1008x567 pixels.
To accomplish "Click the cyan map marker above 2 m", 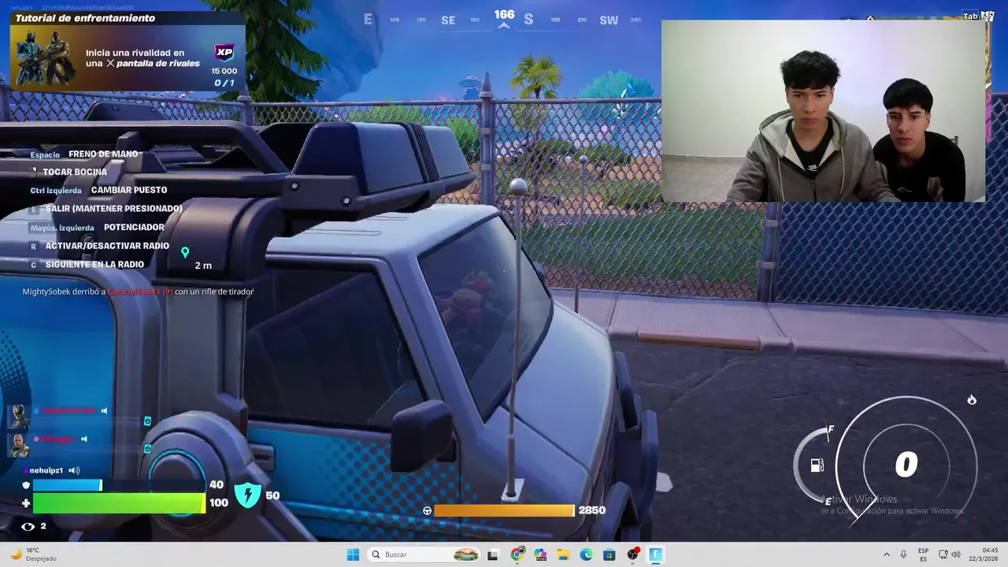I will 185,252.
